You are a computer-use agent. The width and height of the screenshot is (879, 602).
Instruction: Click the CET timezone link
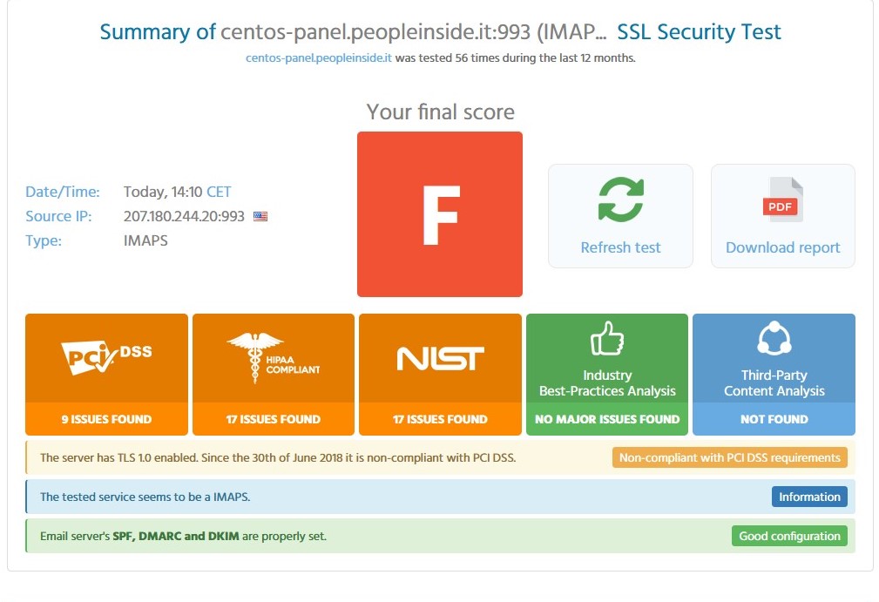(x=219, y=192)
